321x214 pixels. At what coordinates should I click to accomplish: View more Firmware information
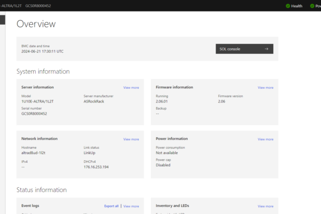pyautogui.click(x=266, y=88)
